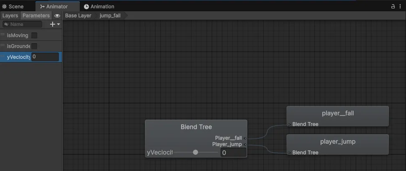Click the Player_jump output port
The height and width of the screenshot is (171, 406).
click(x=245, y=144)
